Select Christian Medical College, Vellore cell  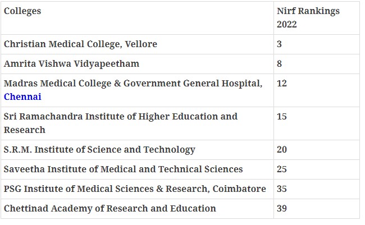[80, 44]
